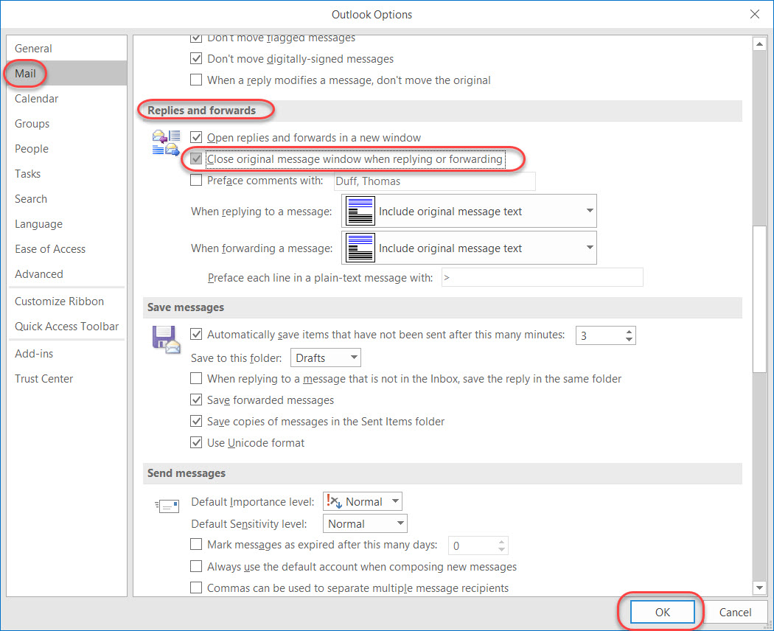This screenshot has height=631, width=774.
Task: Disable Use Unicode format option
Action: tap(196, 443)
